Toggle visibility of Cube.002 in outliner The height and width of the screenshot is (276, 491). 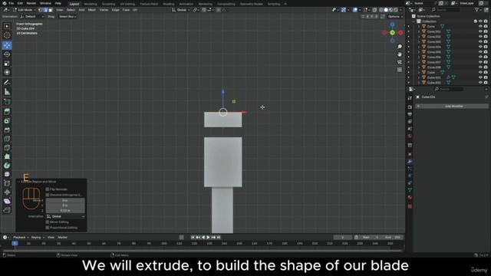480,83
